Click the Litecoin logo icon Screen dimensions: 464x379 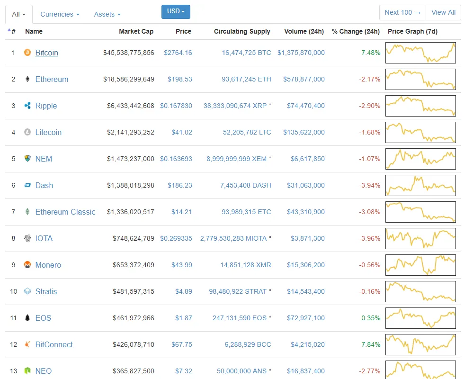pos(27,132)
